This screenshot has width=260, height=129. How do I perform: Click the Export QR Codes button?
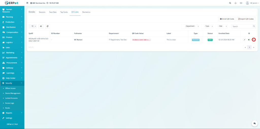click(246, 19)
